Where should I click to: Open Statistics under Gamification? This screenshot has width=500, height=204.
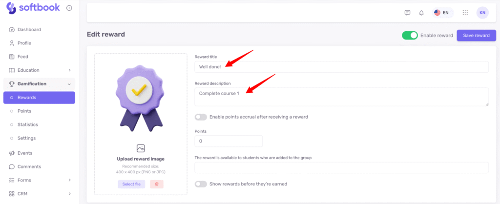(27, 124)
